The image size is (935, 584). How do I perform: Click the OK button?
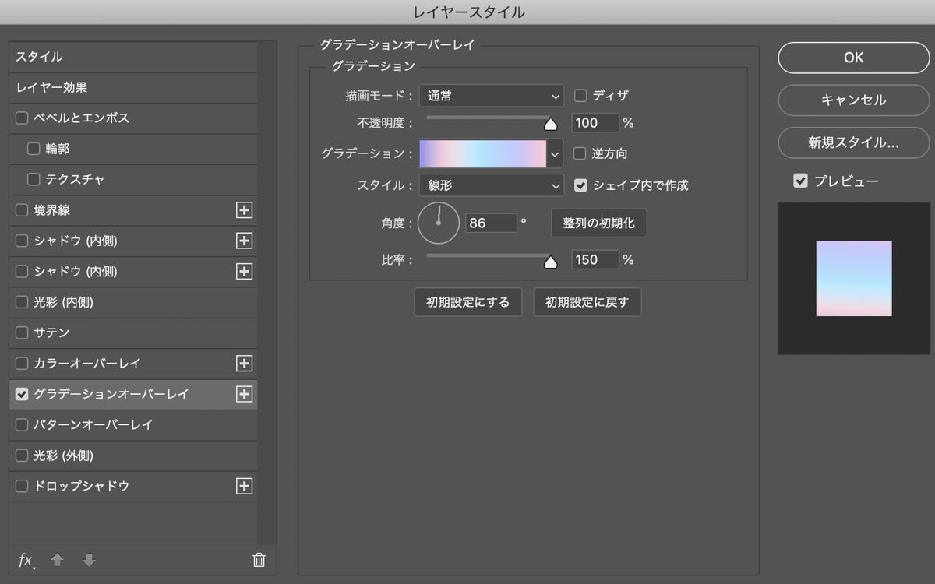[x=854, y=58]
